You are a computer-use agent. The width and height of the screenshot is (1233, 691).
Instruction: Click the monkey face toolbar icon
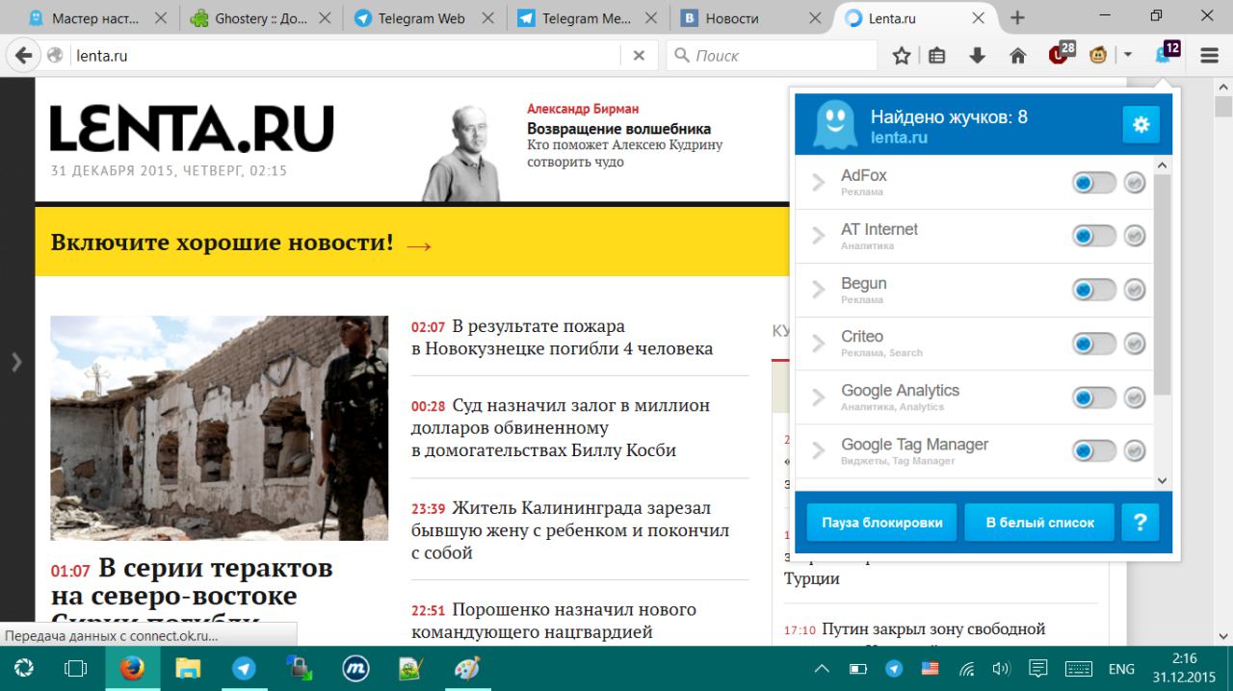(1098, 56)
